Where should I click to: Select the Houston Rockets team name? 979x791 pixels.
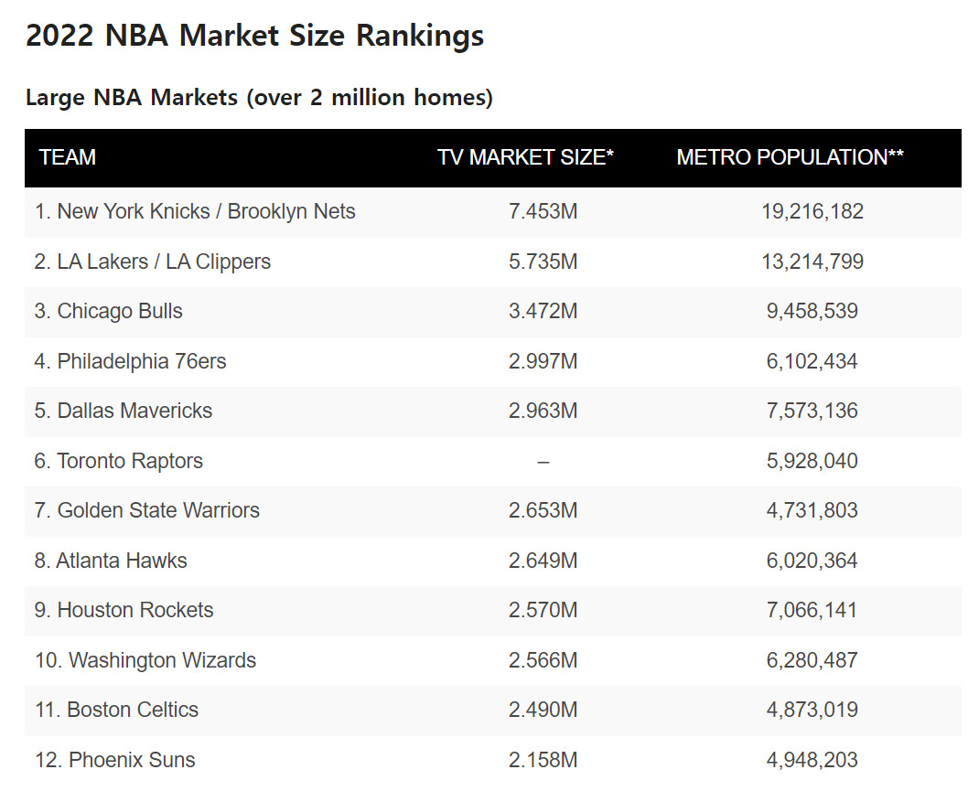pyautogui.click(x=124, y=610)
